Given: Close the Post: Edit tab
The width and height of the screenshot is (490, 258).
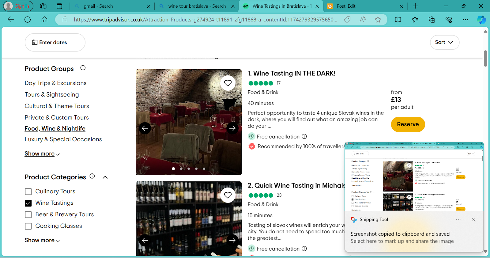Looking at the screenshot, I should click(x=401, y=6).
